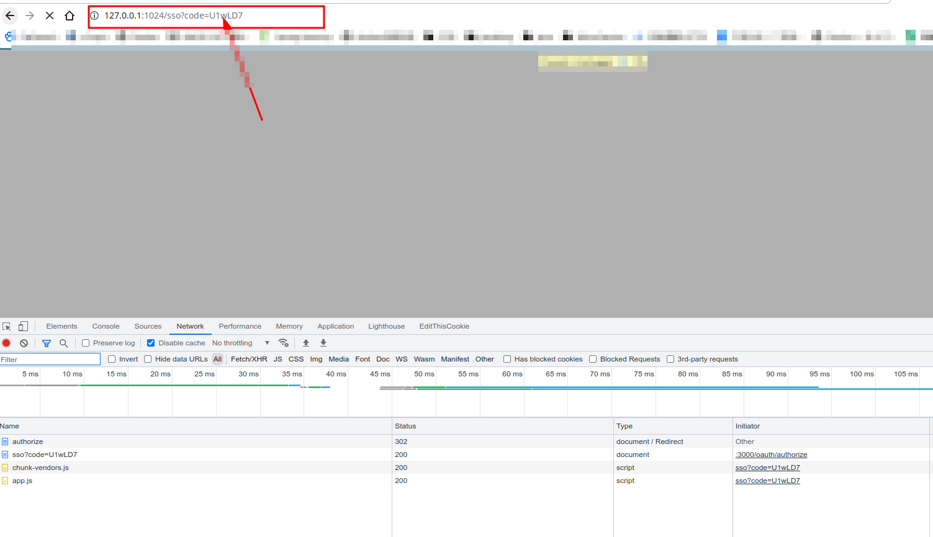Click the network Filter text box
This screenshot has height=537, width=933.
(x=50, y=360)
